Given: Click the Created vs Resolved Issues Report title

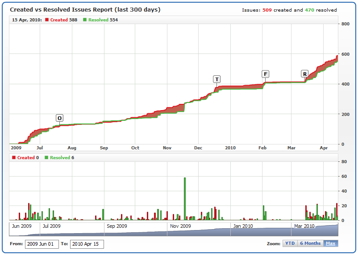Looking at the screenshot, I should 85,10.
